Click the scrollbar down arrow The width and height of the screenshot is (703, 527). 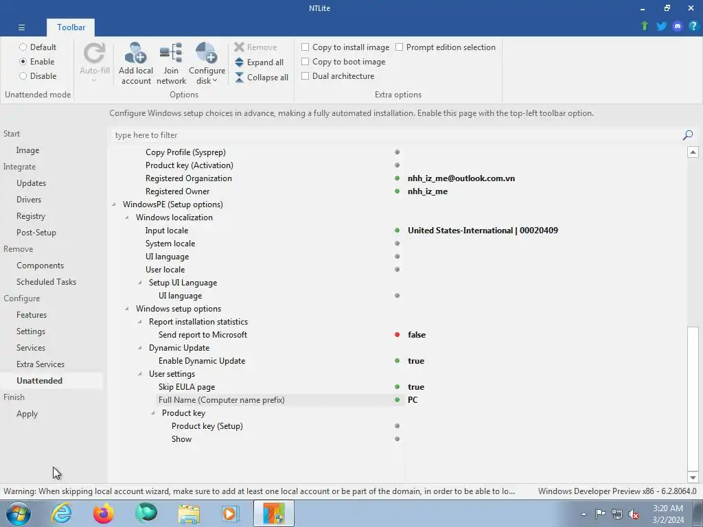(x=693, y=478)
